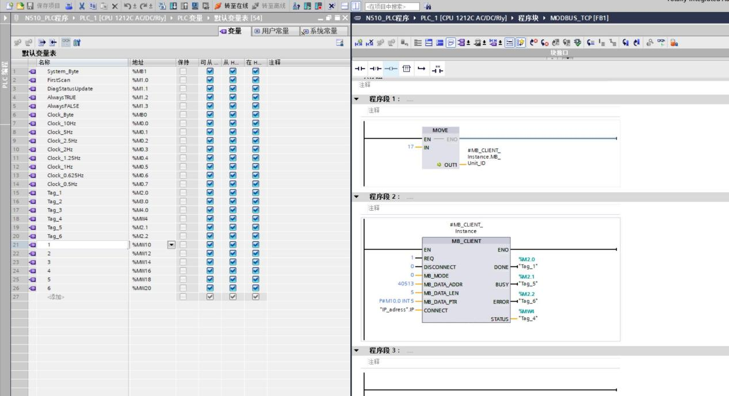The width and height of the screenshot is (729, 396).
Task: Open the %MW10 address dropdown
Action: point(171,245)
